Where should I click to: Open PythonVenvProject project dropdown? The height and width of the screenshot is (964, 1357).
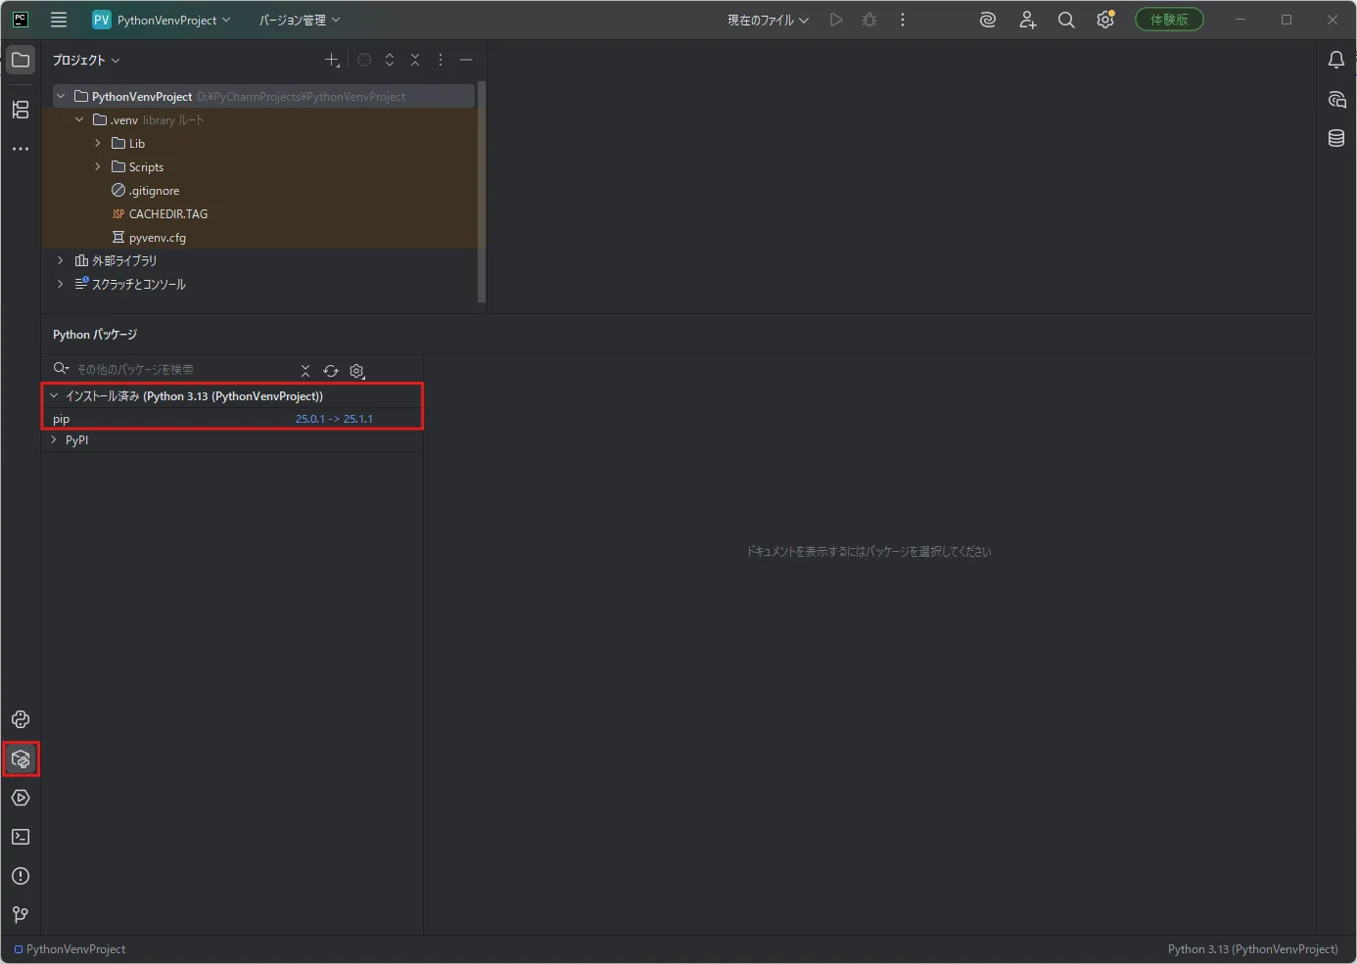(162, 20)
